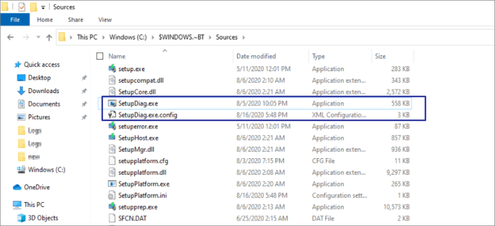Click the 3D Objects cube icon

click(x=21, y=218)
